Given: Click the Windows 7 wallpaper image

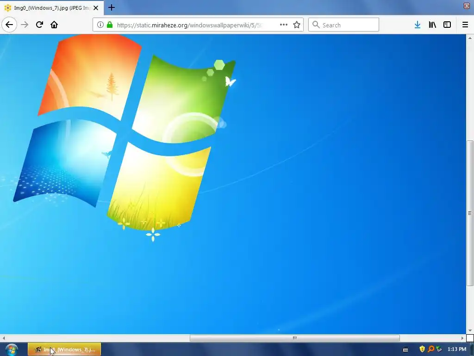Looking at the screenshot, I should 233,184.
